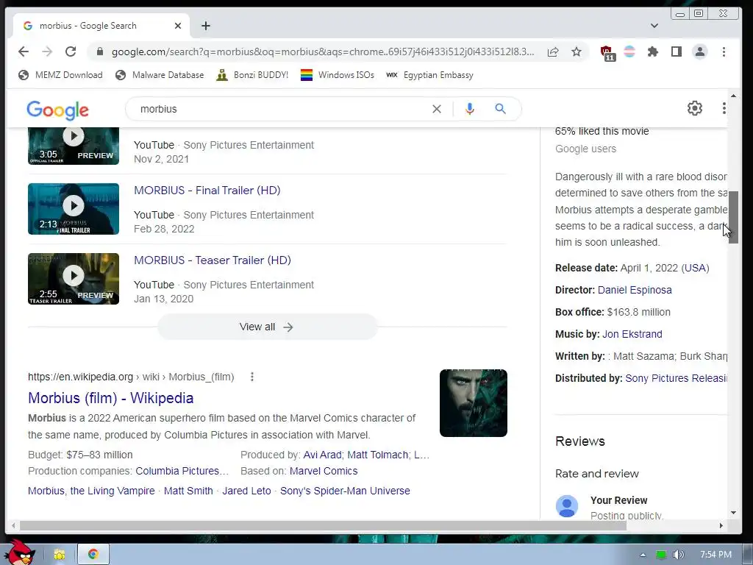753x565 pixels.
Task: Open the Jared Leto link
Action: [x=246, y=491]
